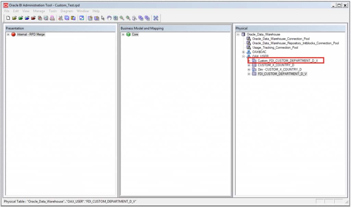Select Usage_Tracking_Connection_Pool in the tree

tap(275, 47)
